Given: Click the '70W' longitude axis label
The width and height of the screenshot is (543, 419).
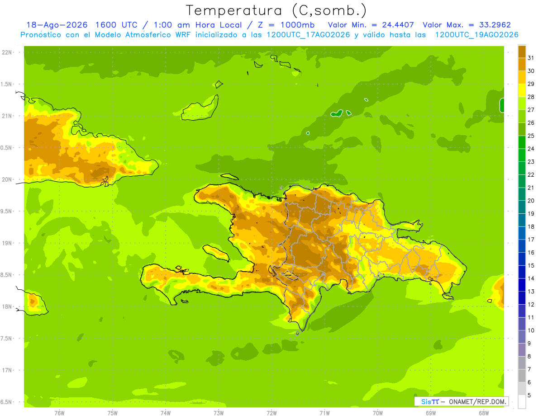Looking at the screenshot, I should click(378, 413).
